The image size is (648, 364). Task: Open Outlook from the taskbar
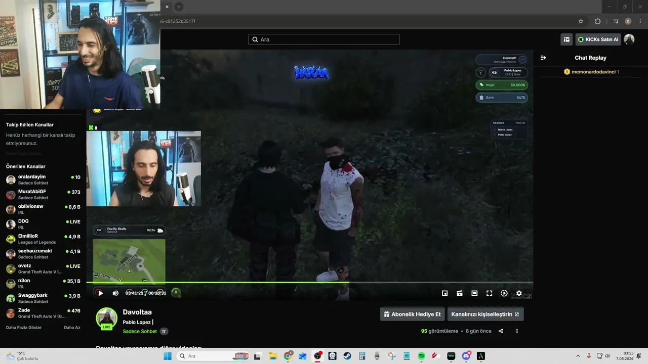[x=303, y=356]
